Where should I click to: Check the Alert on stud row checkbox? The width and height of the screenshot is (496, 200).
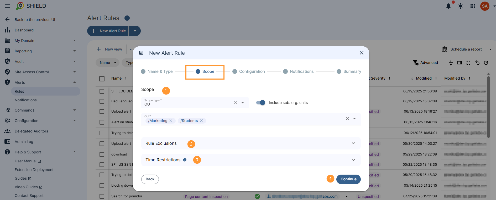coord(102,122)
